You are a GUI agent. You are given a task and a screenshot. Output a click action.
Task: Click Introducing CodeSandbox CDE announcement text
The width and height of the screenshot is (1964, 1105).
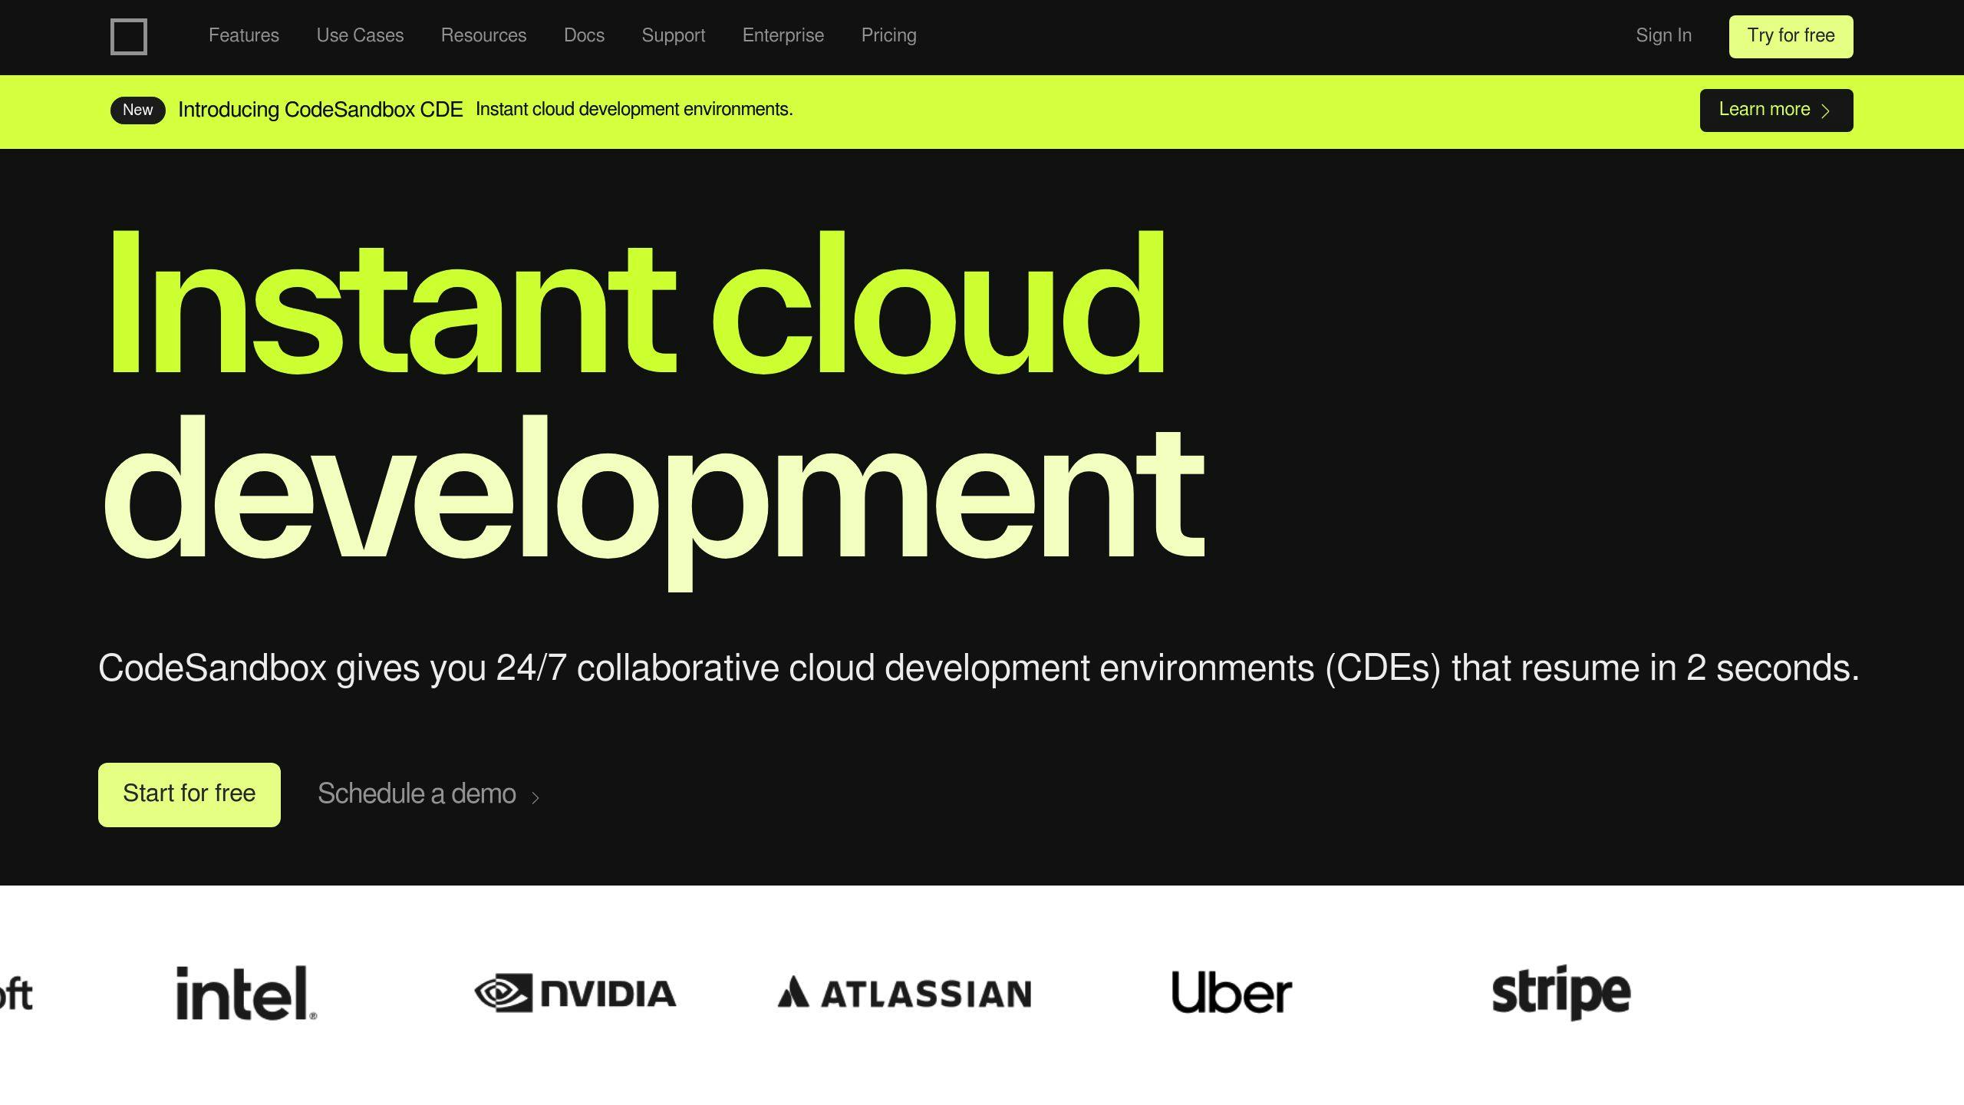(320, 110)
